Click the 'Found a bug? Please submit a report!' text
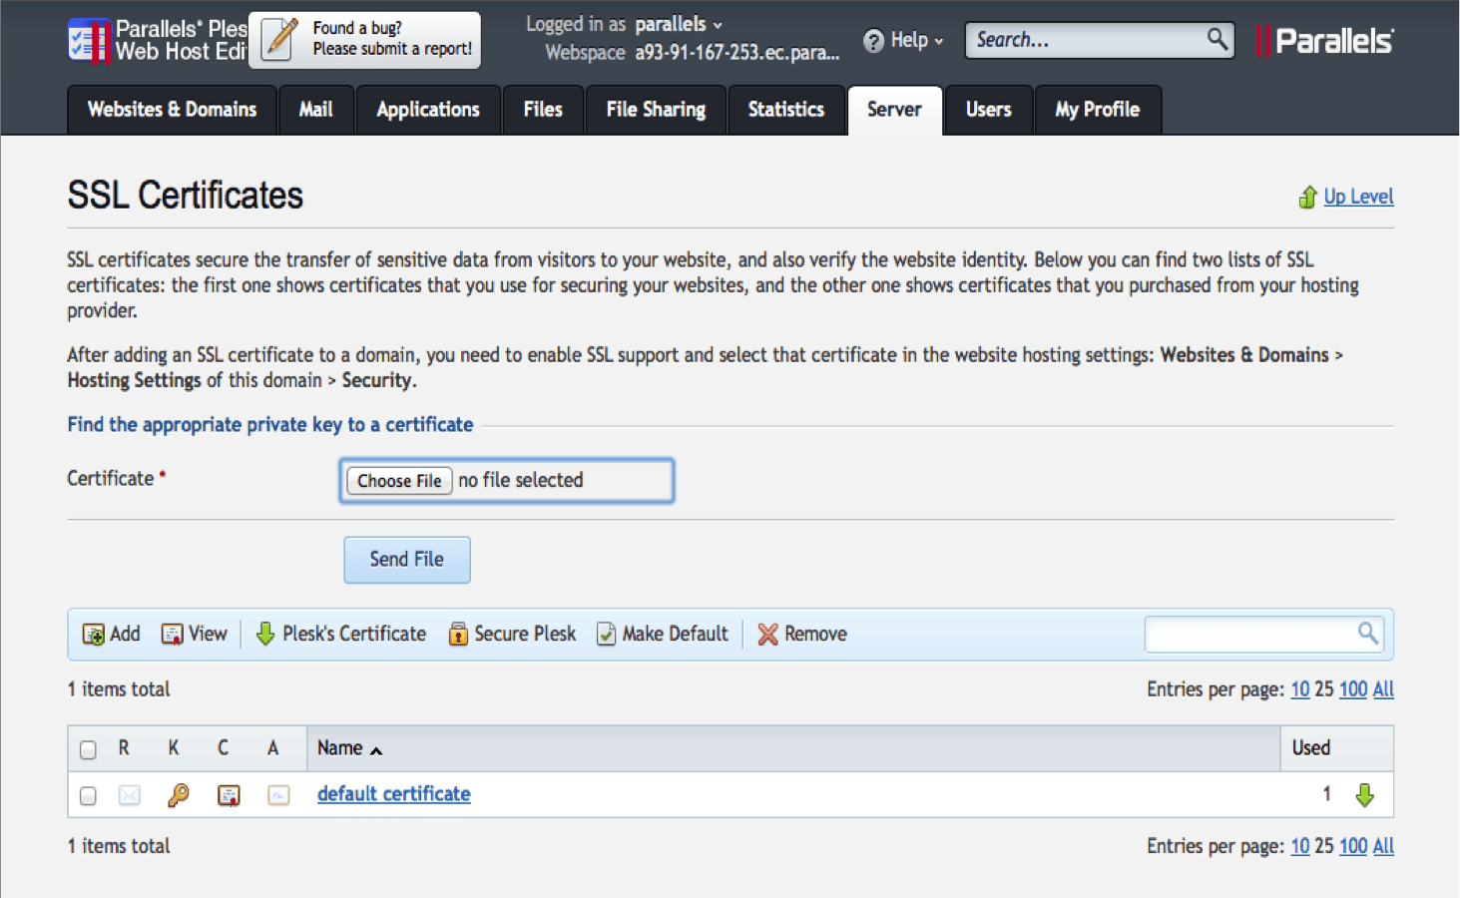Viewport: 1460px width, 898px height. tap(392, 39)
